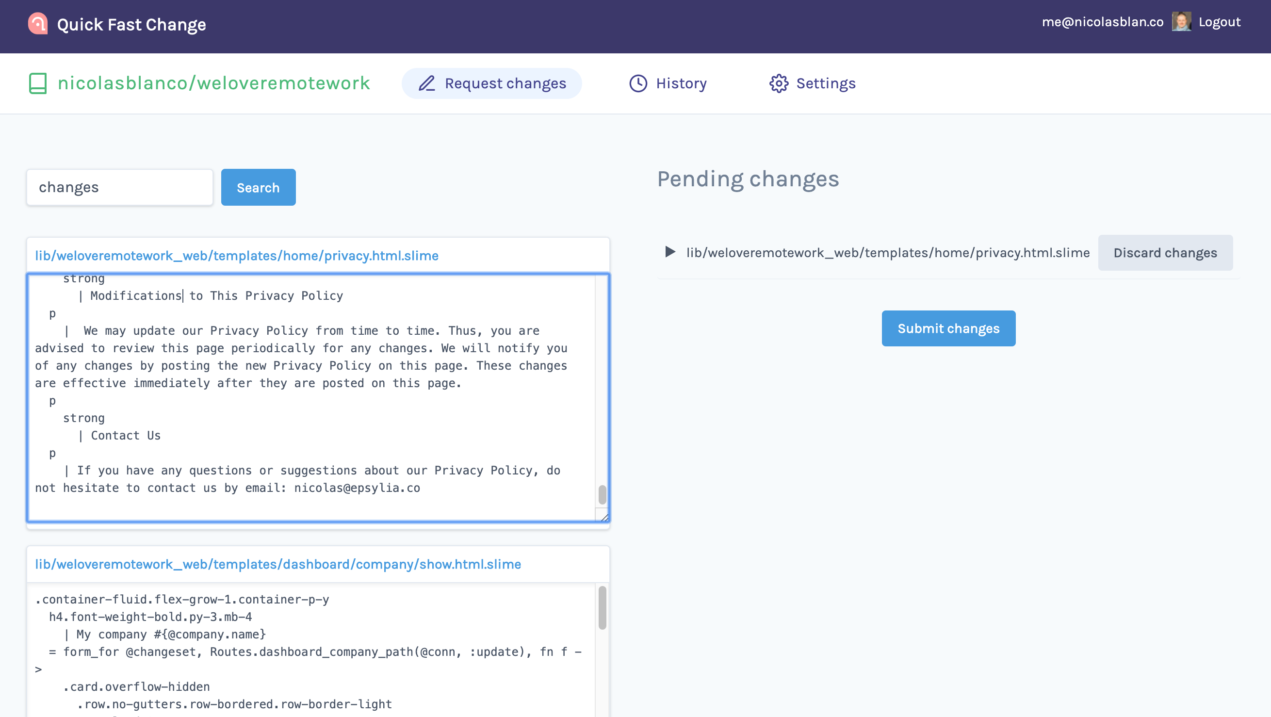Click the privacy editor scrollbar thumb
Screen dimensions: 1271x717
tap(602, 494)
